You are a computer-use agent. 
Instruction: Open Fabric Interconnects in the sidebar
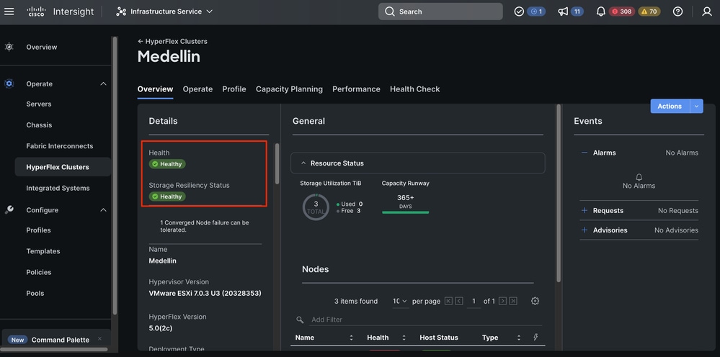coord(60,146)
